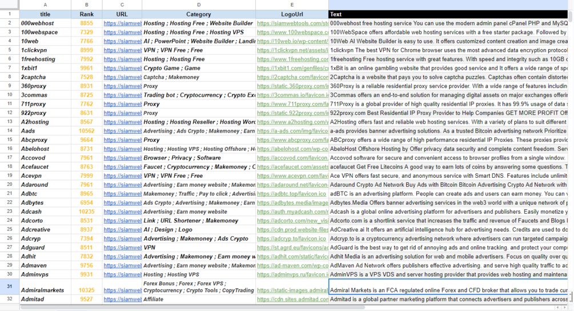Viewport: 574px width, 311px height.
Task: Click rank value 10562
Action: 86,131
